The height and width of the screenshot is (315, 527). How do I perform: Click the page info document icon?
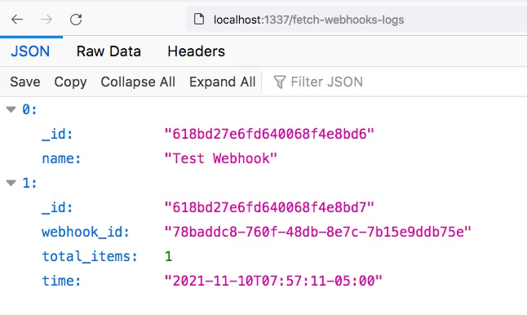pos(199,19)
